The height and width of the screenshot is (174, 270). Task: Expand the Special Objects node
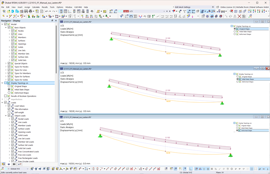6,63
